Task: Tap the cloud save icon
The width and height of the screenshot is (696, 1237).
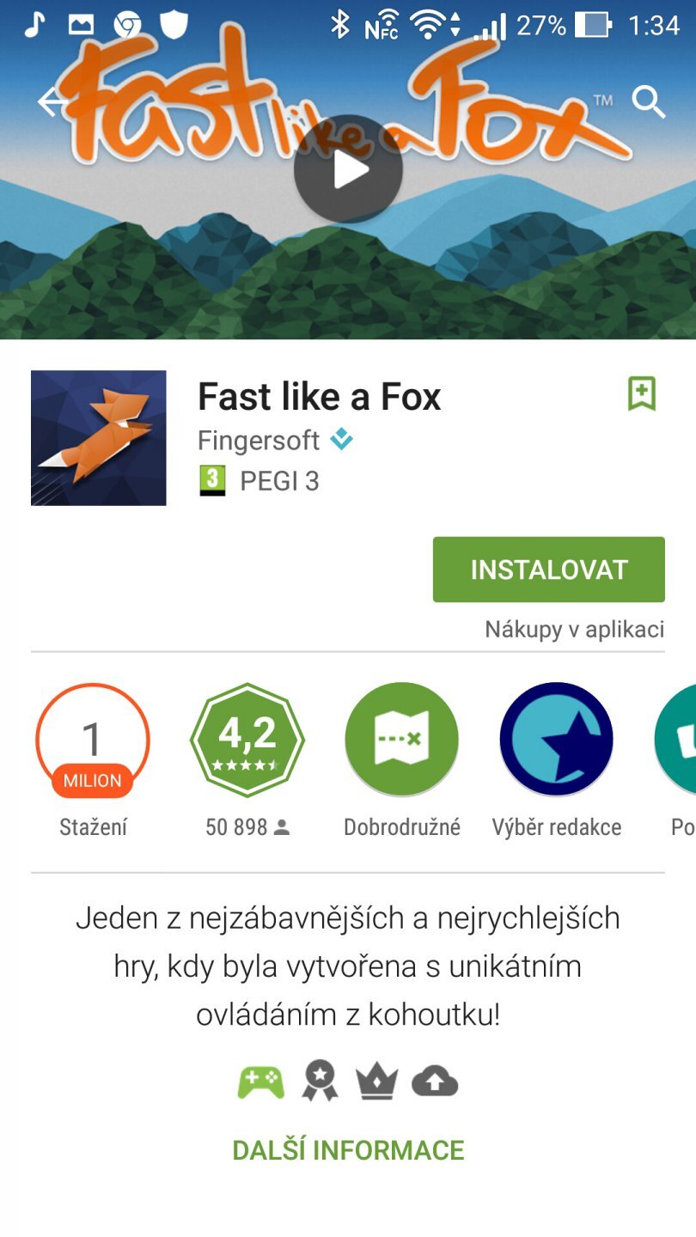Action: click(x=435, y=1082)
